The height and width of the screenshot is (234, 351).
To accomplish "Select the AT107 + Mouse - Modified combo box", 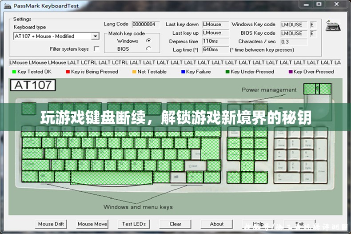I will (x=56, y=36).
